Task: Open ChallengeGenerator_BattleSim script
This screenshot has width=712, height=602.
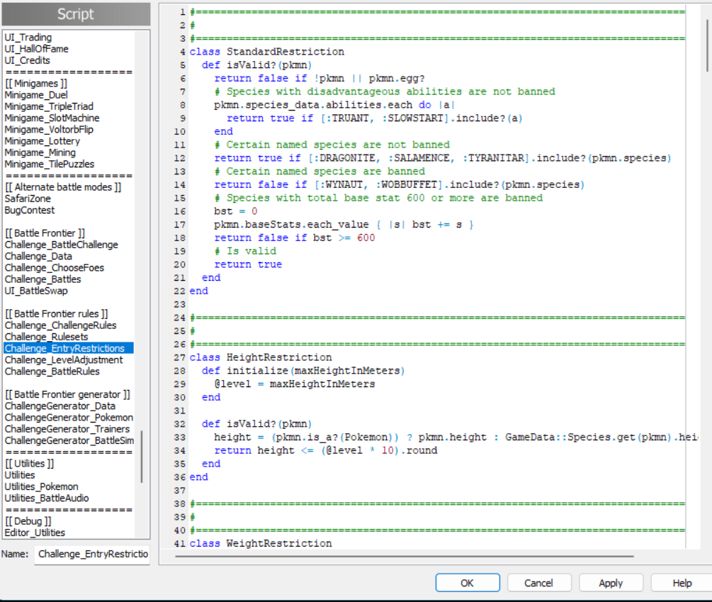Action: [69, 441]
